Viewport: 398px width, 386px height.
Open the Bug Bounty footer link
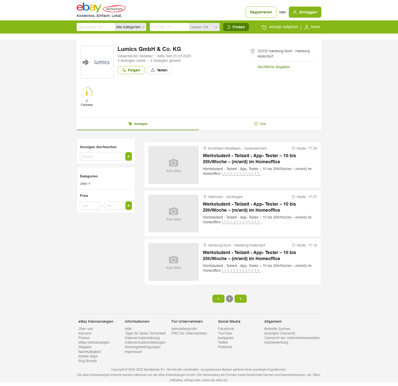[88, 361]
